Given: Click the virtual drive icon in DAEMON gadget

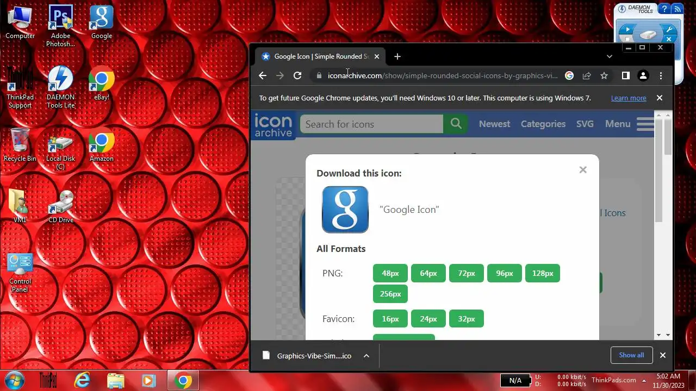Looking at the screenshot, I should tap(649, 35).
